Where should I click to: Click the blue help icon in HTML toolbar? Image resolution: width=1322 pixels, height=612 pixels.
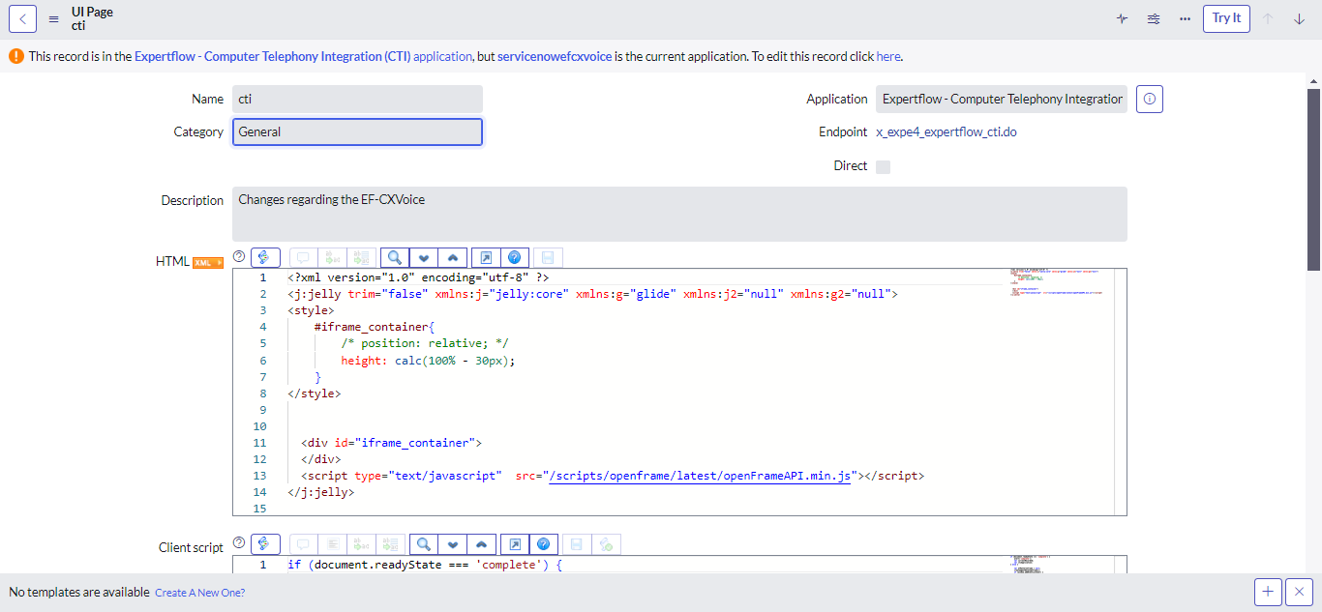pyautogui.click(x=514, y=257)
